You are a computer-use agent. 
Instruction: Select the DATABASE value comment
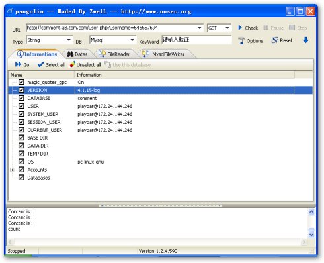[87, 98]
